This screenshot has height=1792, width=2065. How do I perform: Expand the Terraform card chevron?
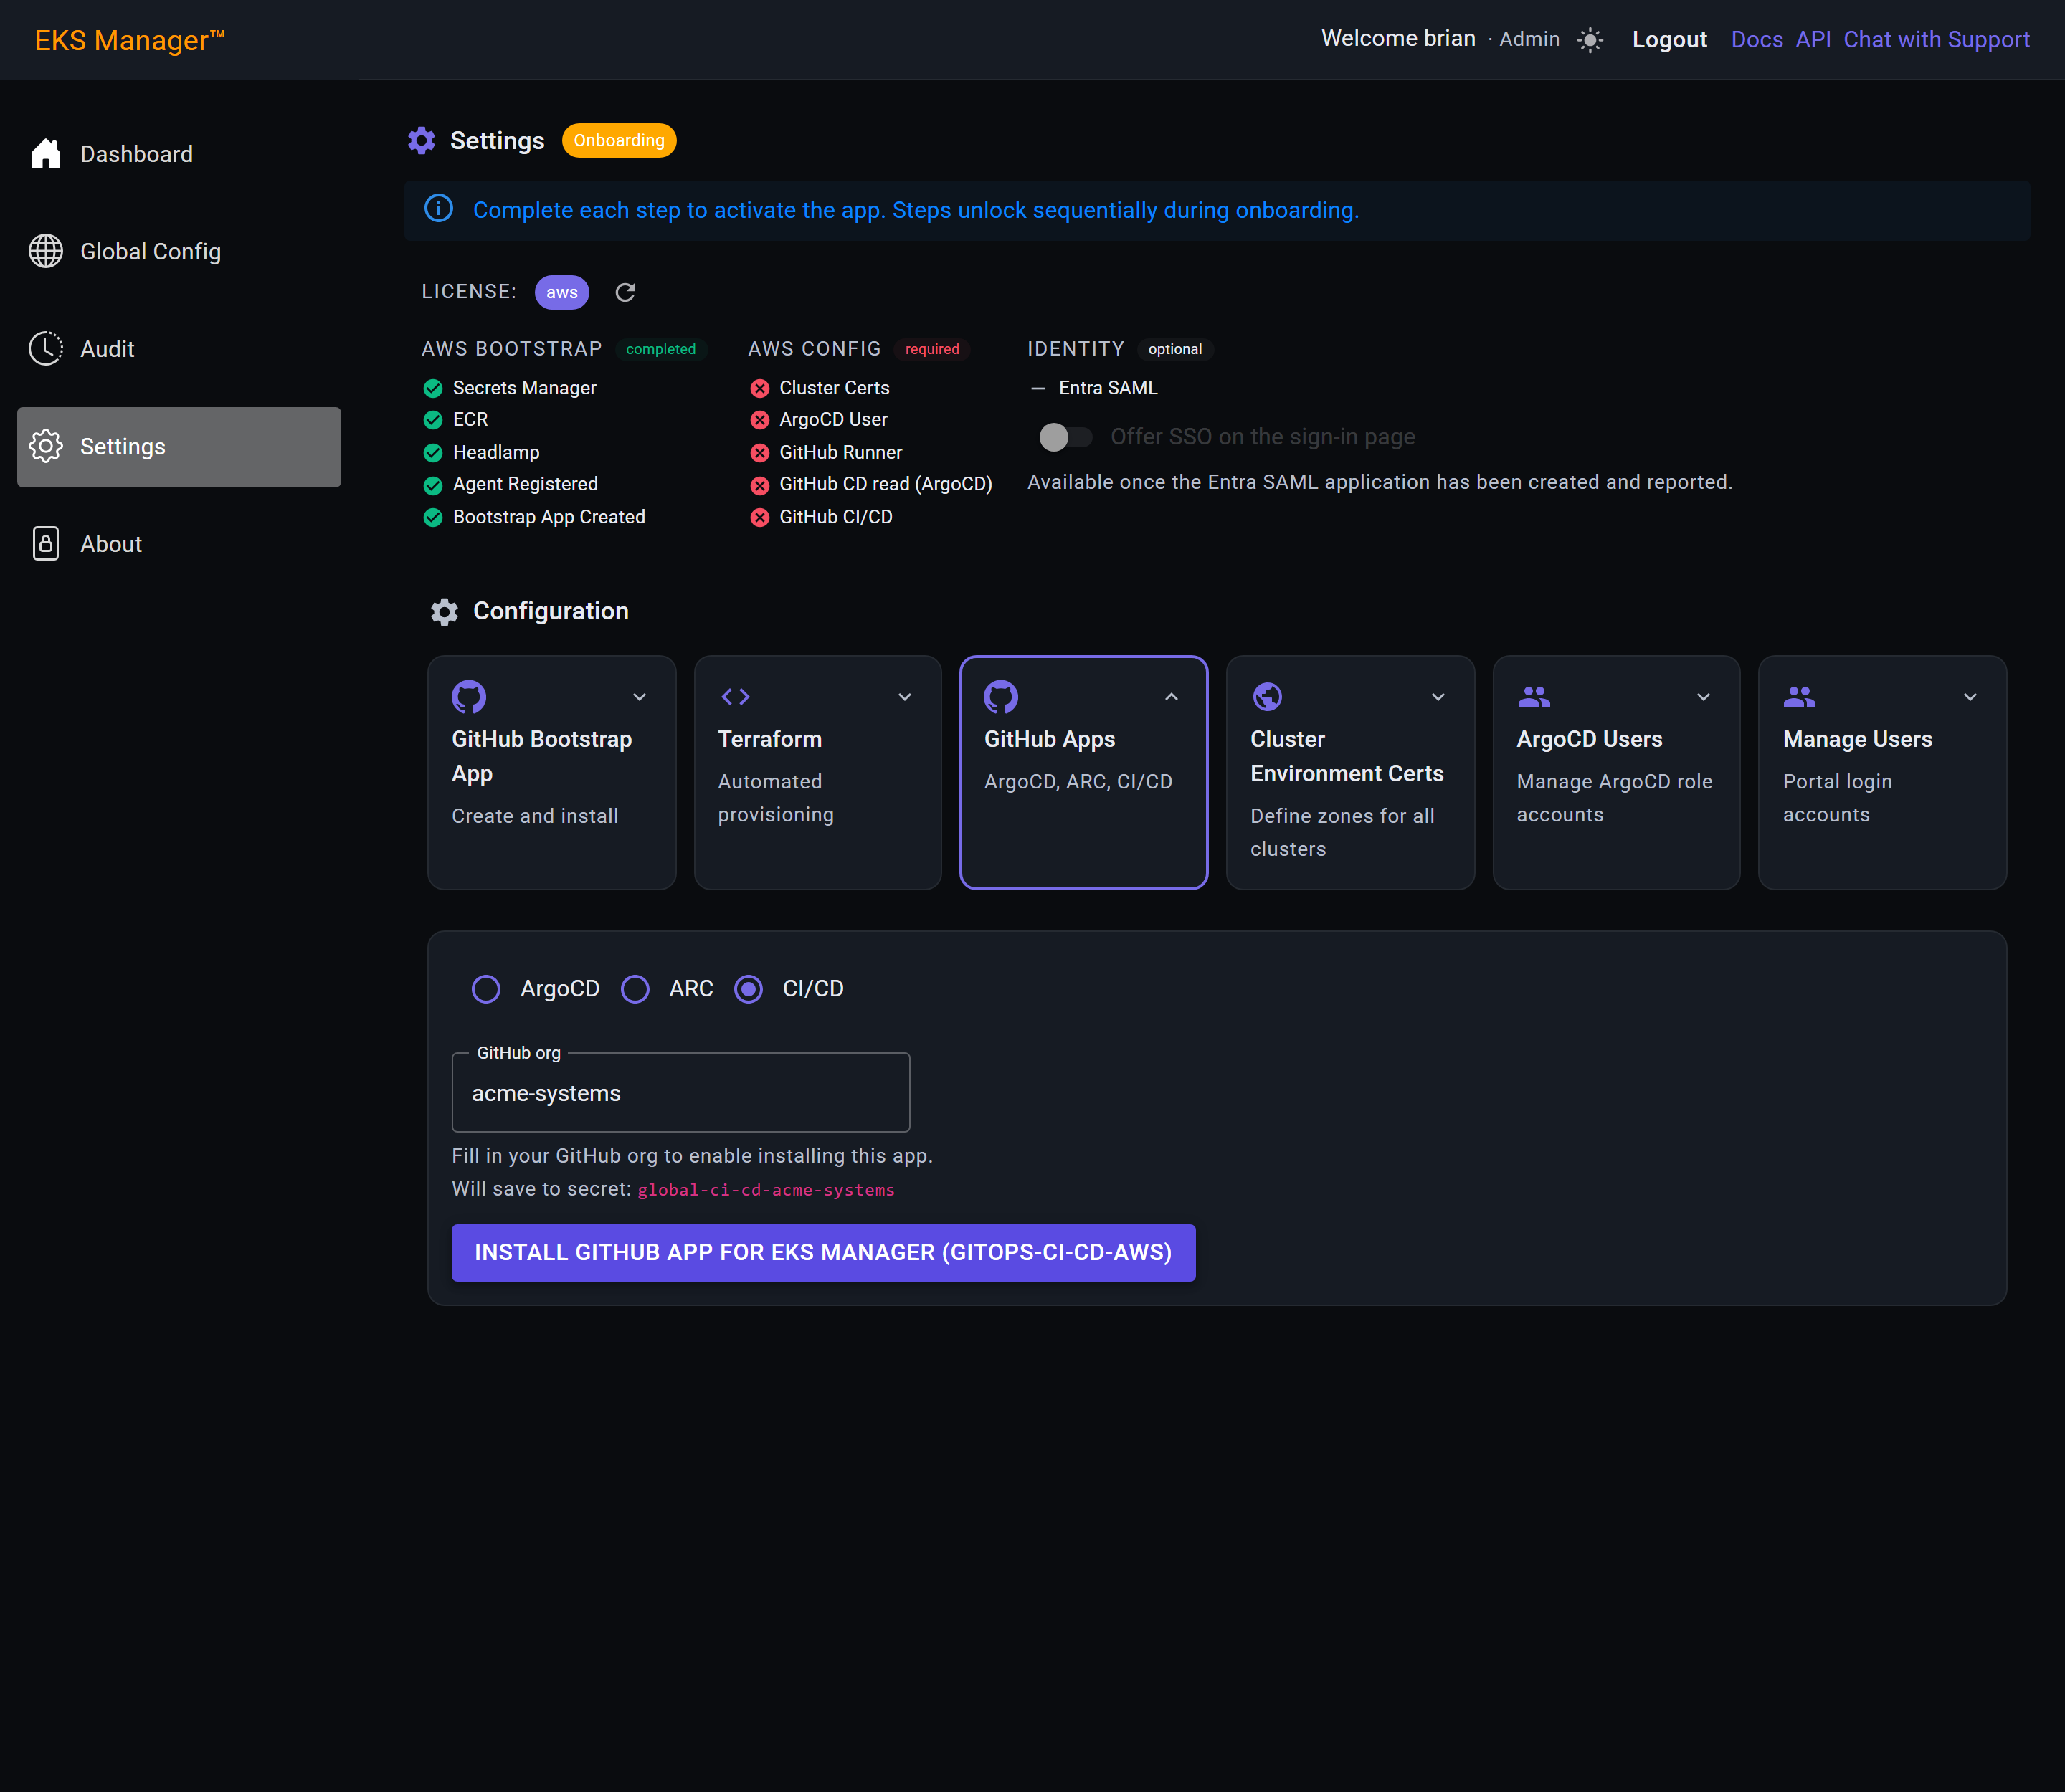906,697
